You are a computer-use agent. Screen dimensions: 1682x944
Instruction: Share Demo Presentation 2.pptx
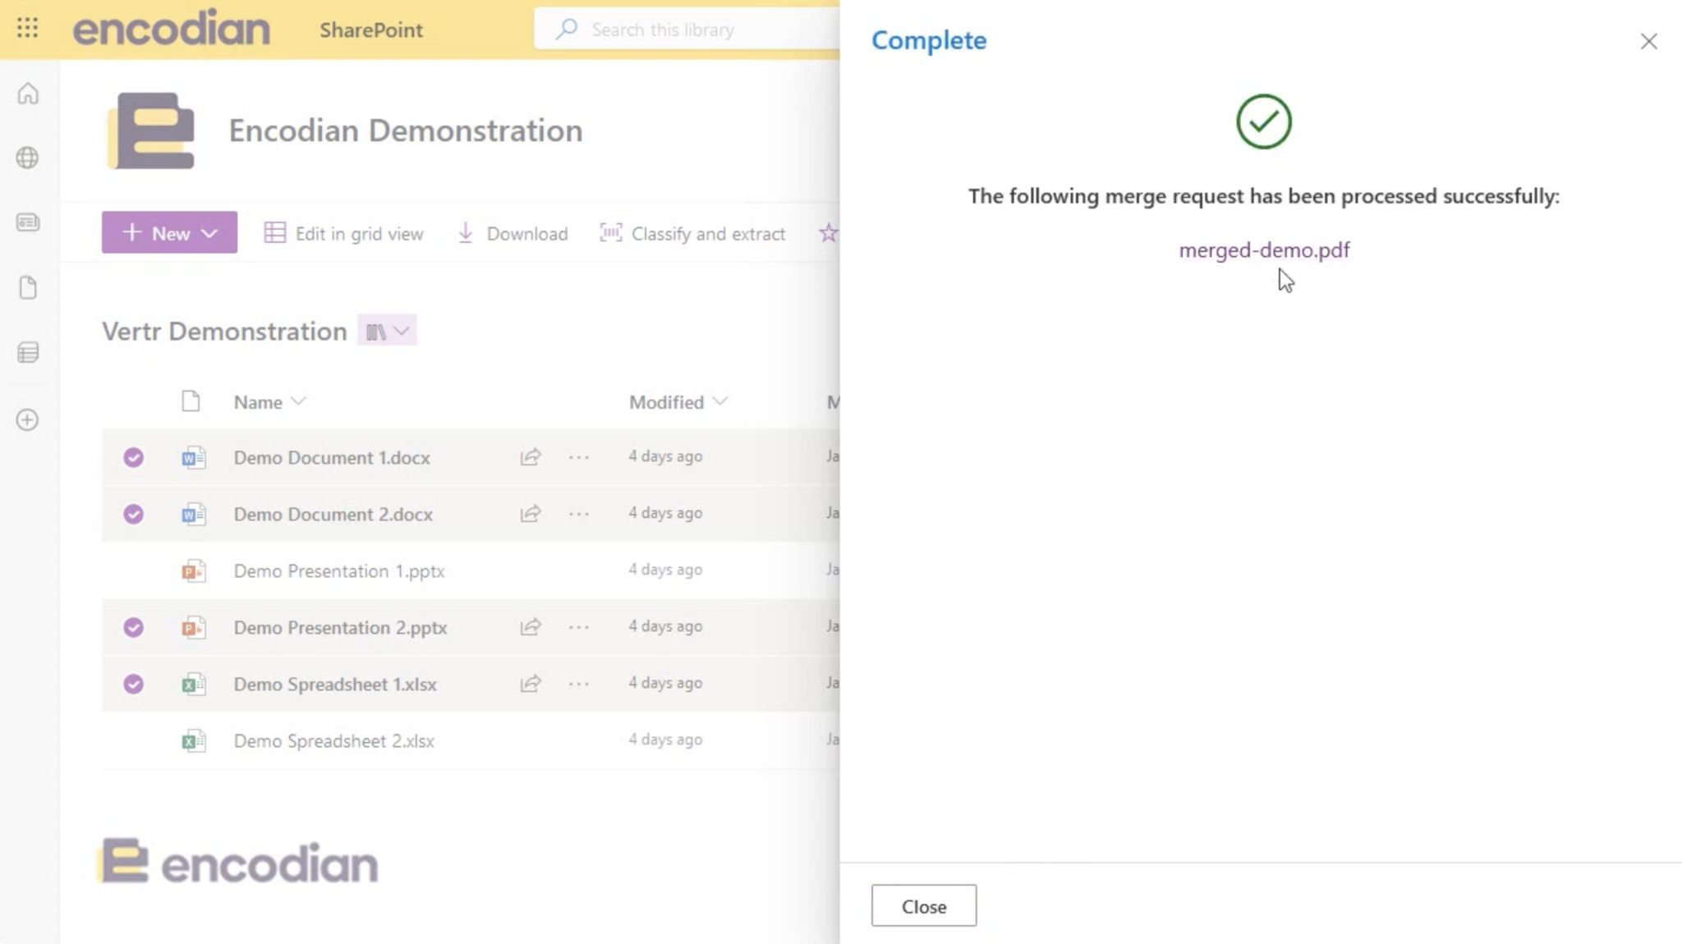point(531,627)
